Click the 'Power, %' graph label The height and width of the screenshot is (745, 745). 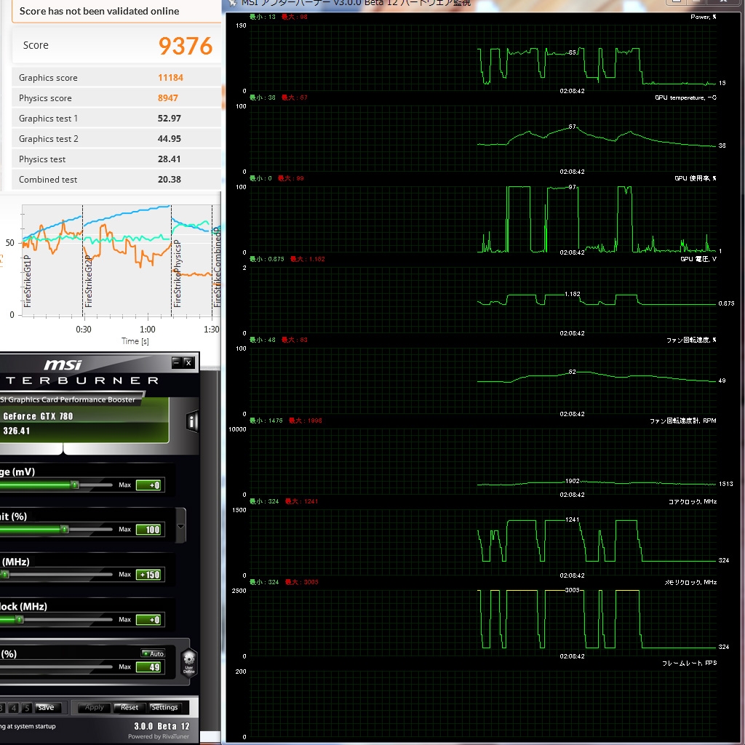[x=704, y=17]
